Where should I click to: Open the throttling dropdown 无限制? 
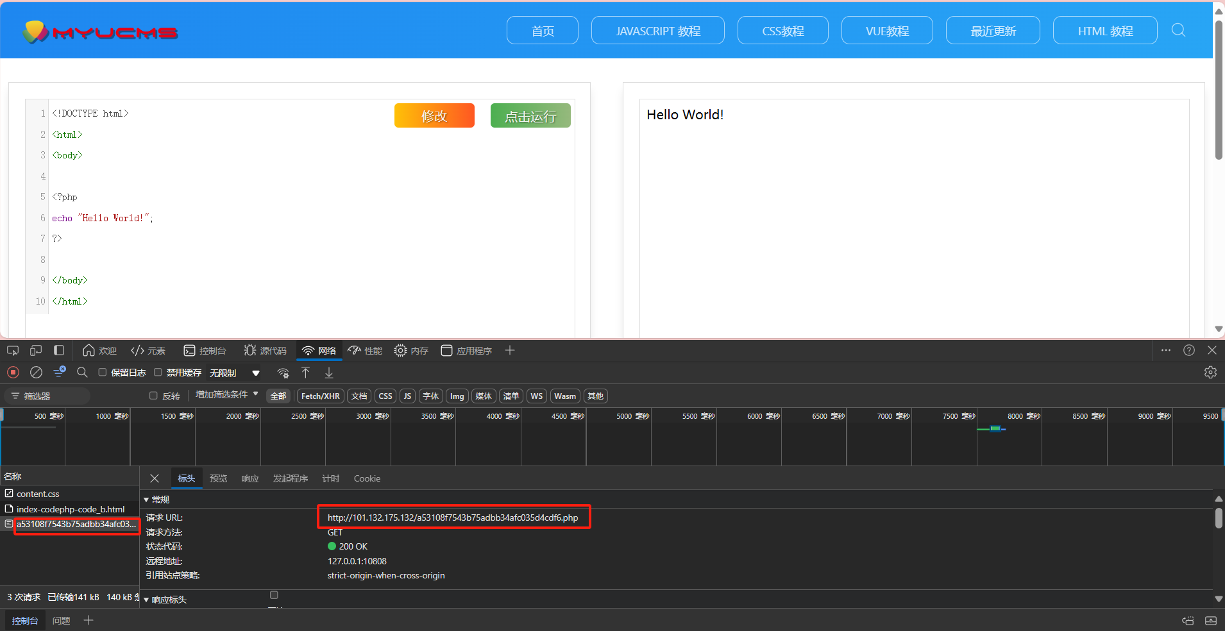click(235, 373)
